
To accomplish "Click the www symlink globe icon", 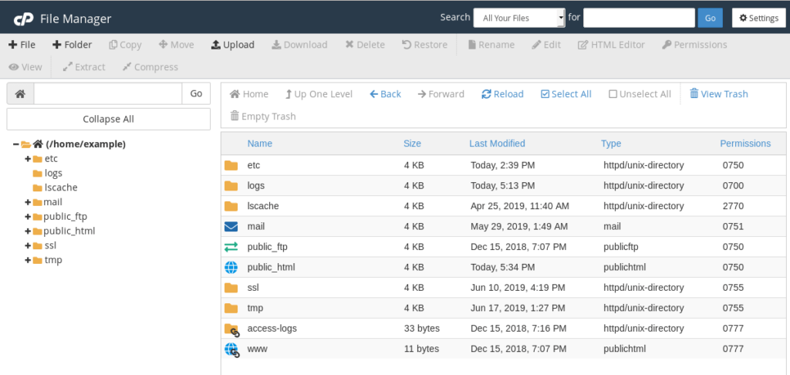I will coord(231,349).
